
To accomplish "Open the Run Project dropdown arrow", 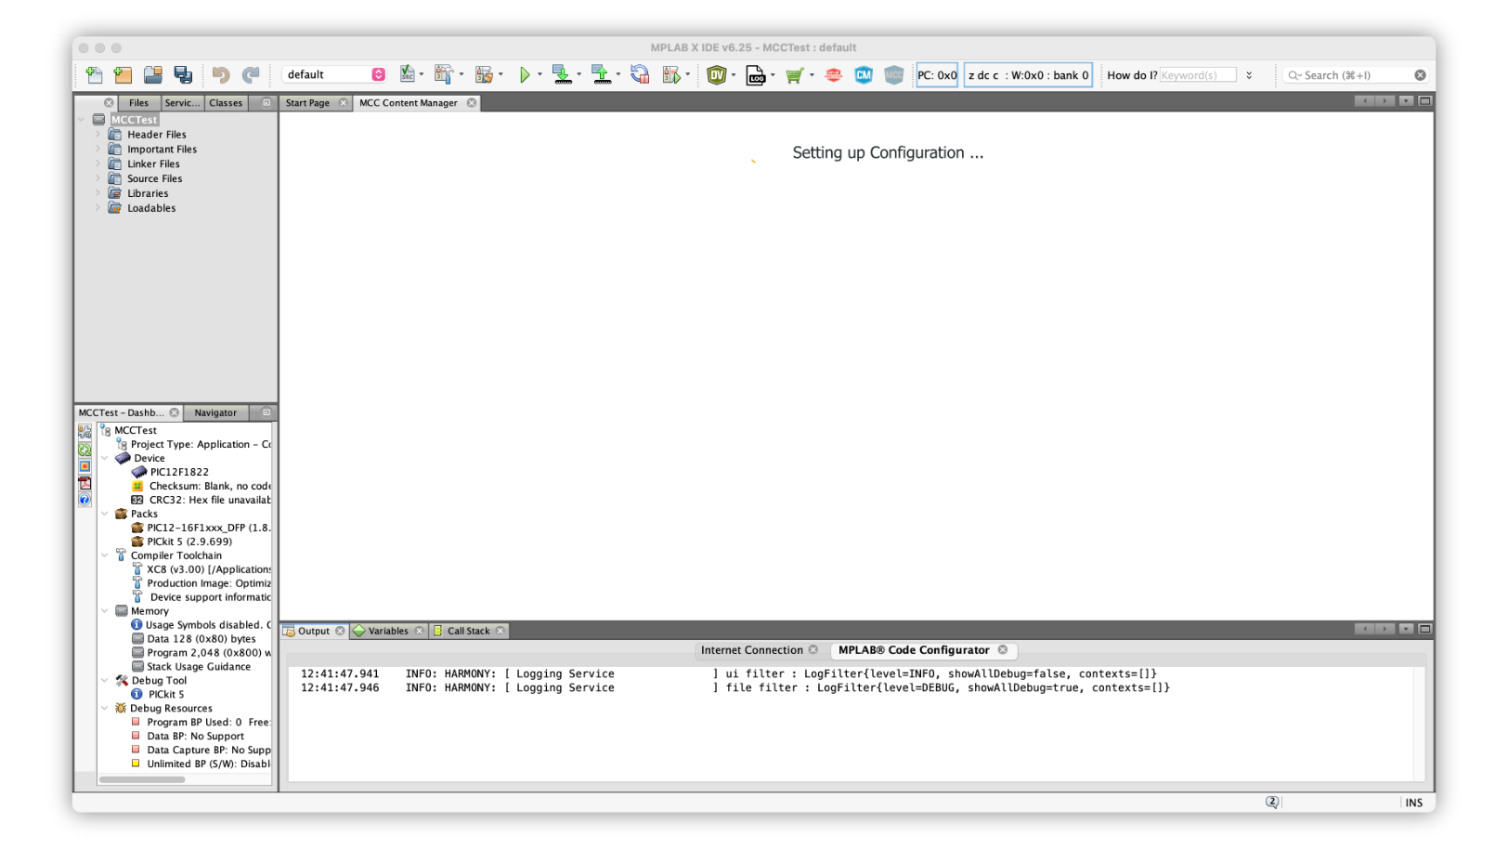I will tap(539, 75).
